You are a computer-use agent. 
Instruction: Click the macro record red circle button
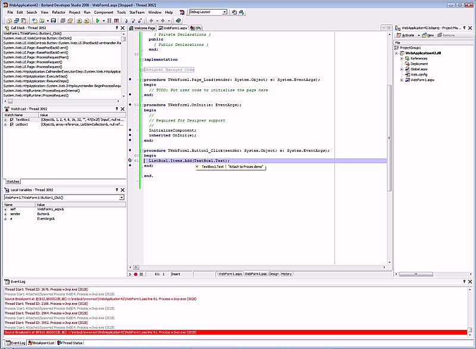click(x=136, y=274)
